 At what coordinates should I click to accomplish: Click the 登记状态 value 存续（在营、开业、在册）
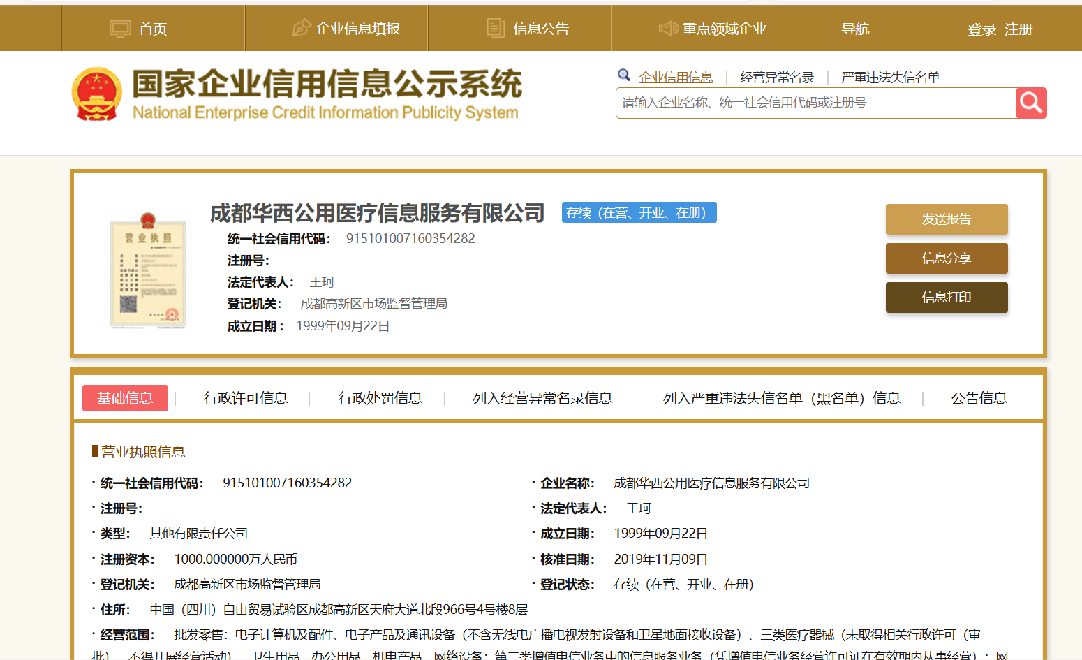click(684, 585)
